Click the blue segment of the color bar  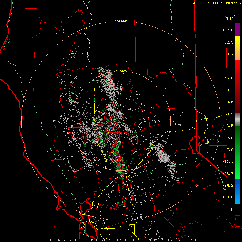(x=237, y=192)
